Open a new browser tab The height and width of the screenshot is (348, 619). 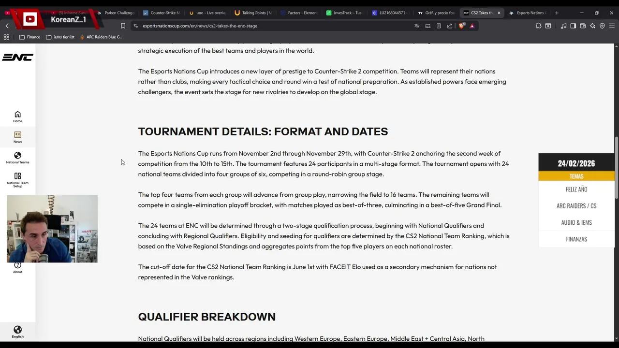pos(557,13)
